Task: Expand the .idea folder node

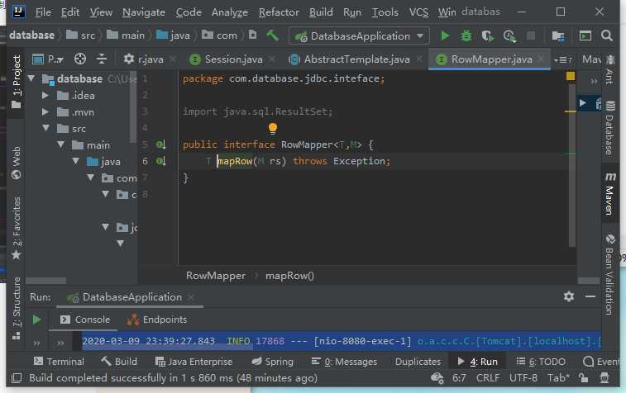Action: coord(45,95)
